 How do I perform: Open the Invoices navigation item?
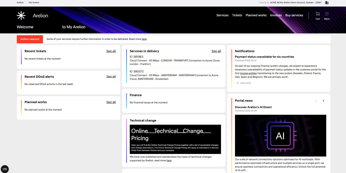tap(276, 15)
